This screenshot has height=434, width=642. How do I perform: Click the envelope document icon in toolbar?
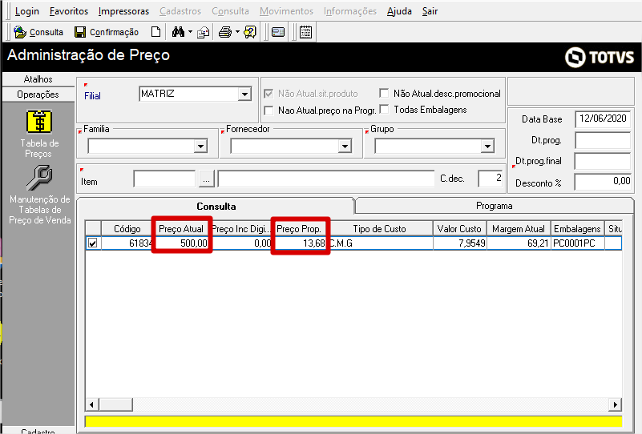tap(203, 32)
